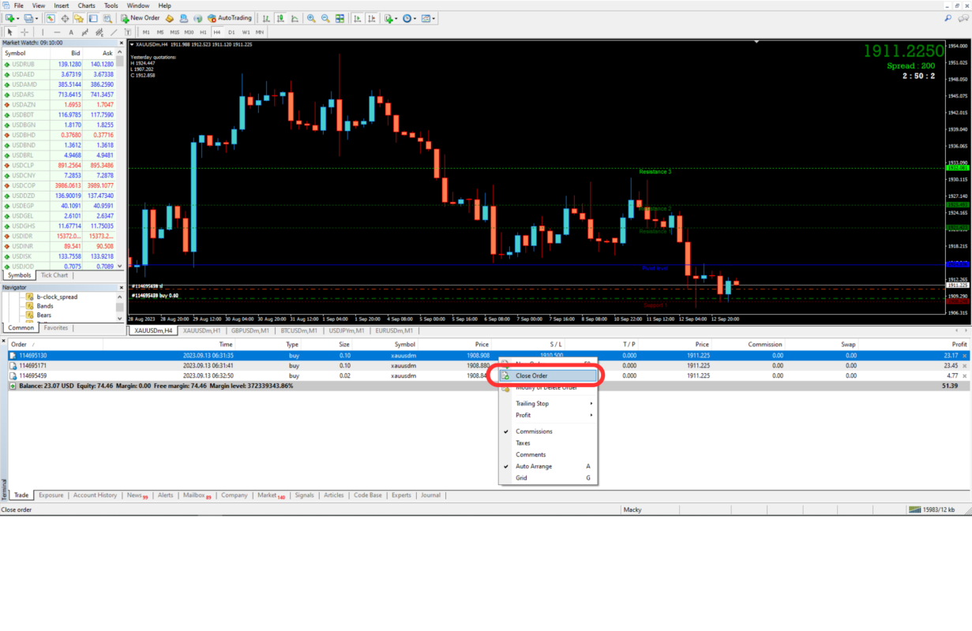Select the USDRUB symbol row
This screenshot has width=972, height=631.
[60, 64]
